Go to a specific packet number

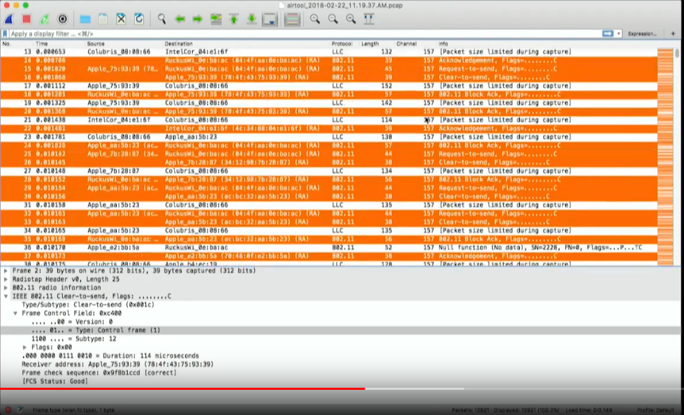coord(215,19)
